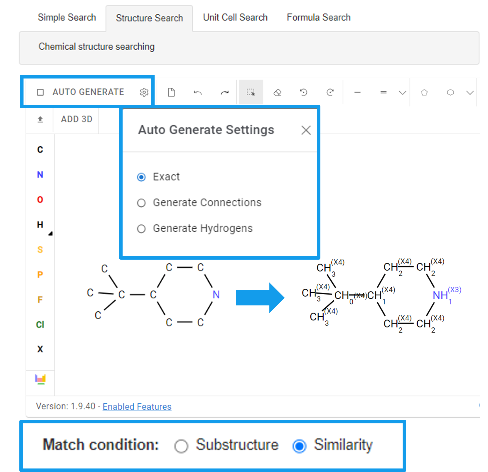Screen dimensions: 488x472
Task: Switch to the Unit Cell Search tab
Action: 235,17
